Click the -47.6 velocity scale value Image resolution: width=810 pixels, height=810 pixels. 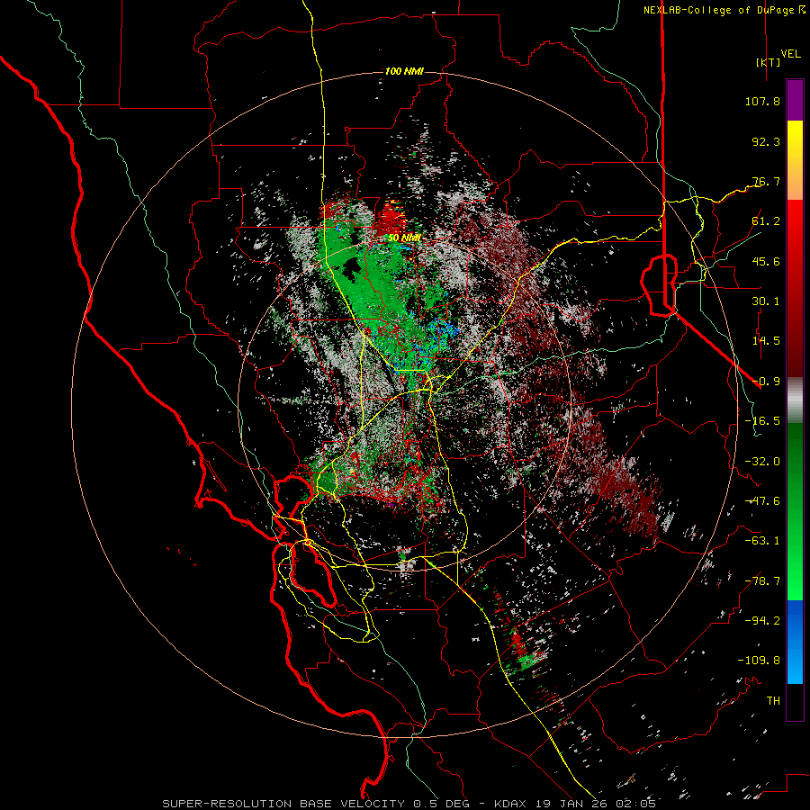point(762,501)
